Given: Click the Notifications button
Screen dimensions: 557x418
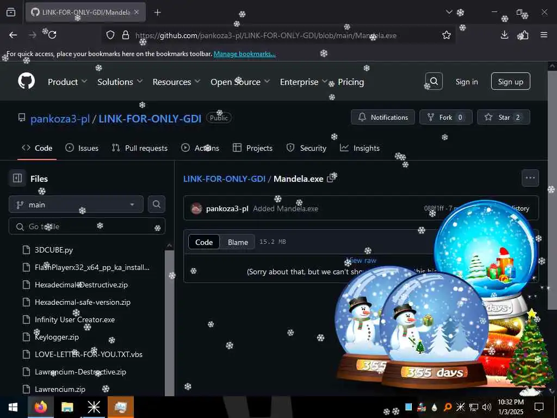Looking at the screenshot, I should pyautogui.click(x=383, y=118).
